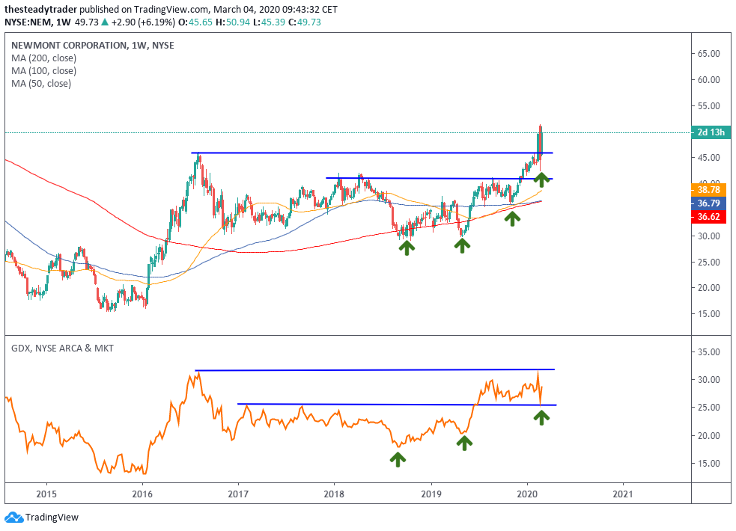Click the highest green arrow on the NEM chart
The height and width of the screenshot is (531, 736).
[x=541, y=178]
